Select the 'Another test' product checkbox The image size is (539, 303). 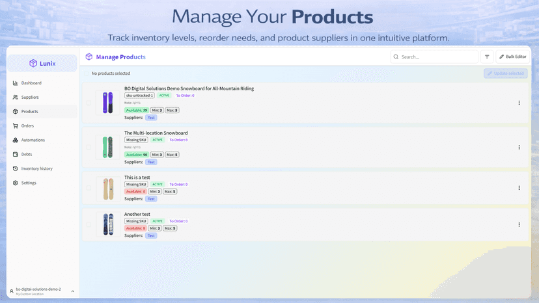89,225
